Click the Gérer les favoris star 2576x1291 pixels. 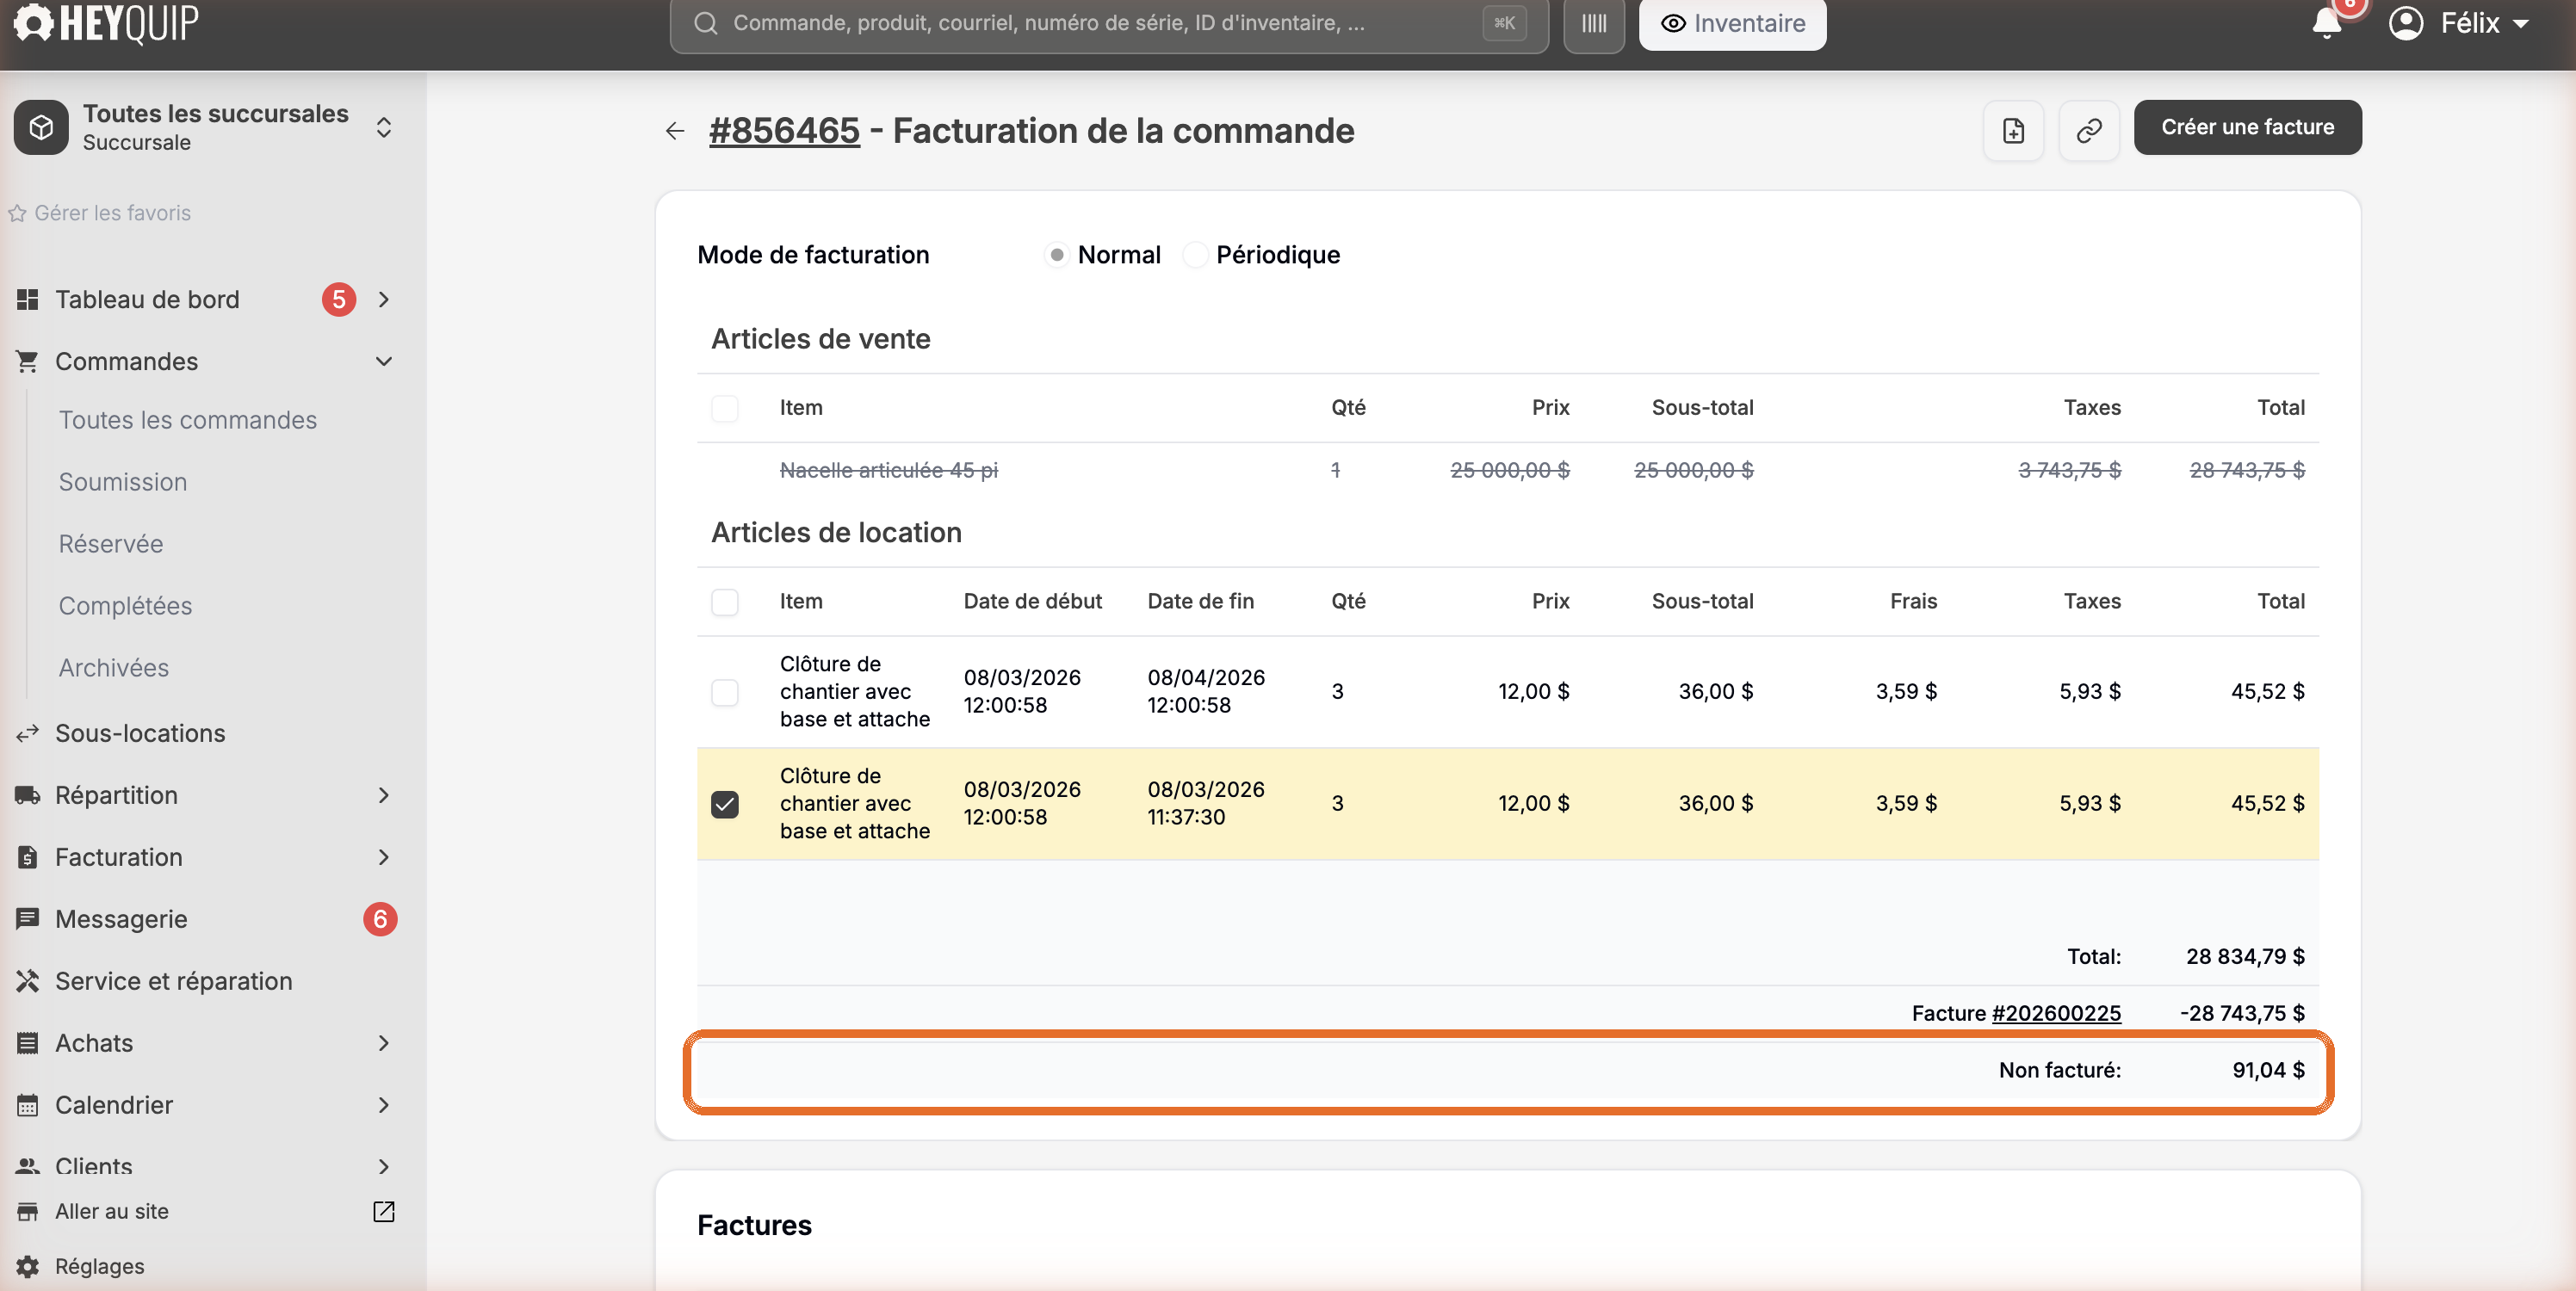tap(17, 213)
